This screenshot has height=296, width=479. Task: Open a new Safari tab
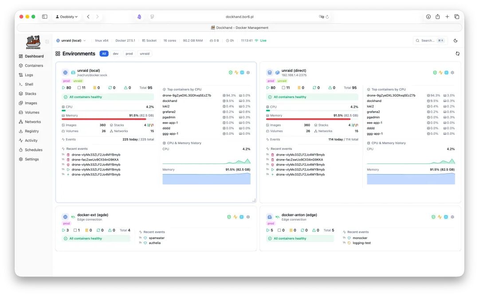(447, 17)
